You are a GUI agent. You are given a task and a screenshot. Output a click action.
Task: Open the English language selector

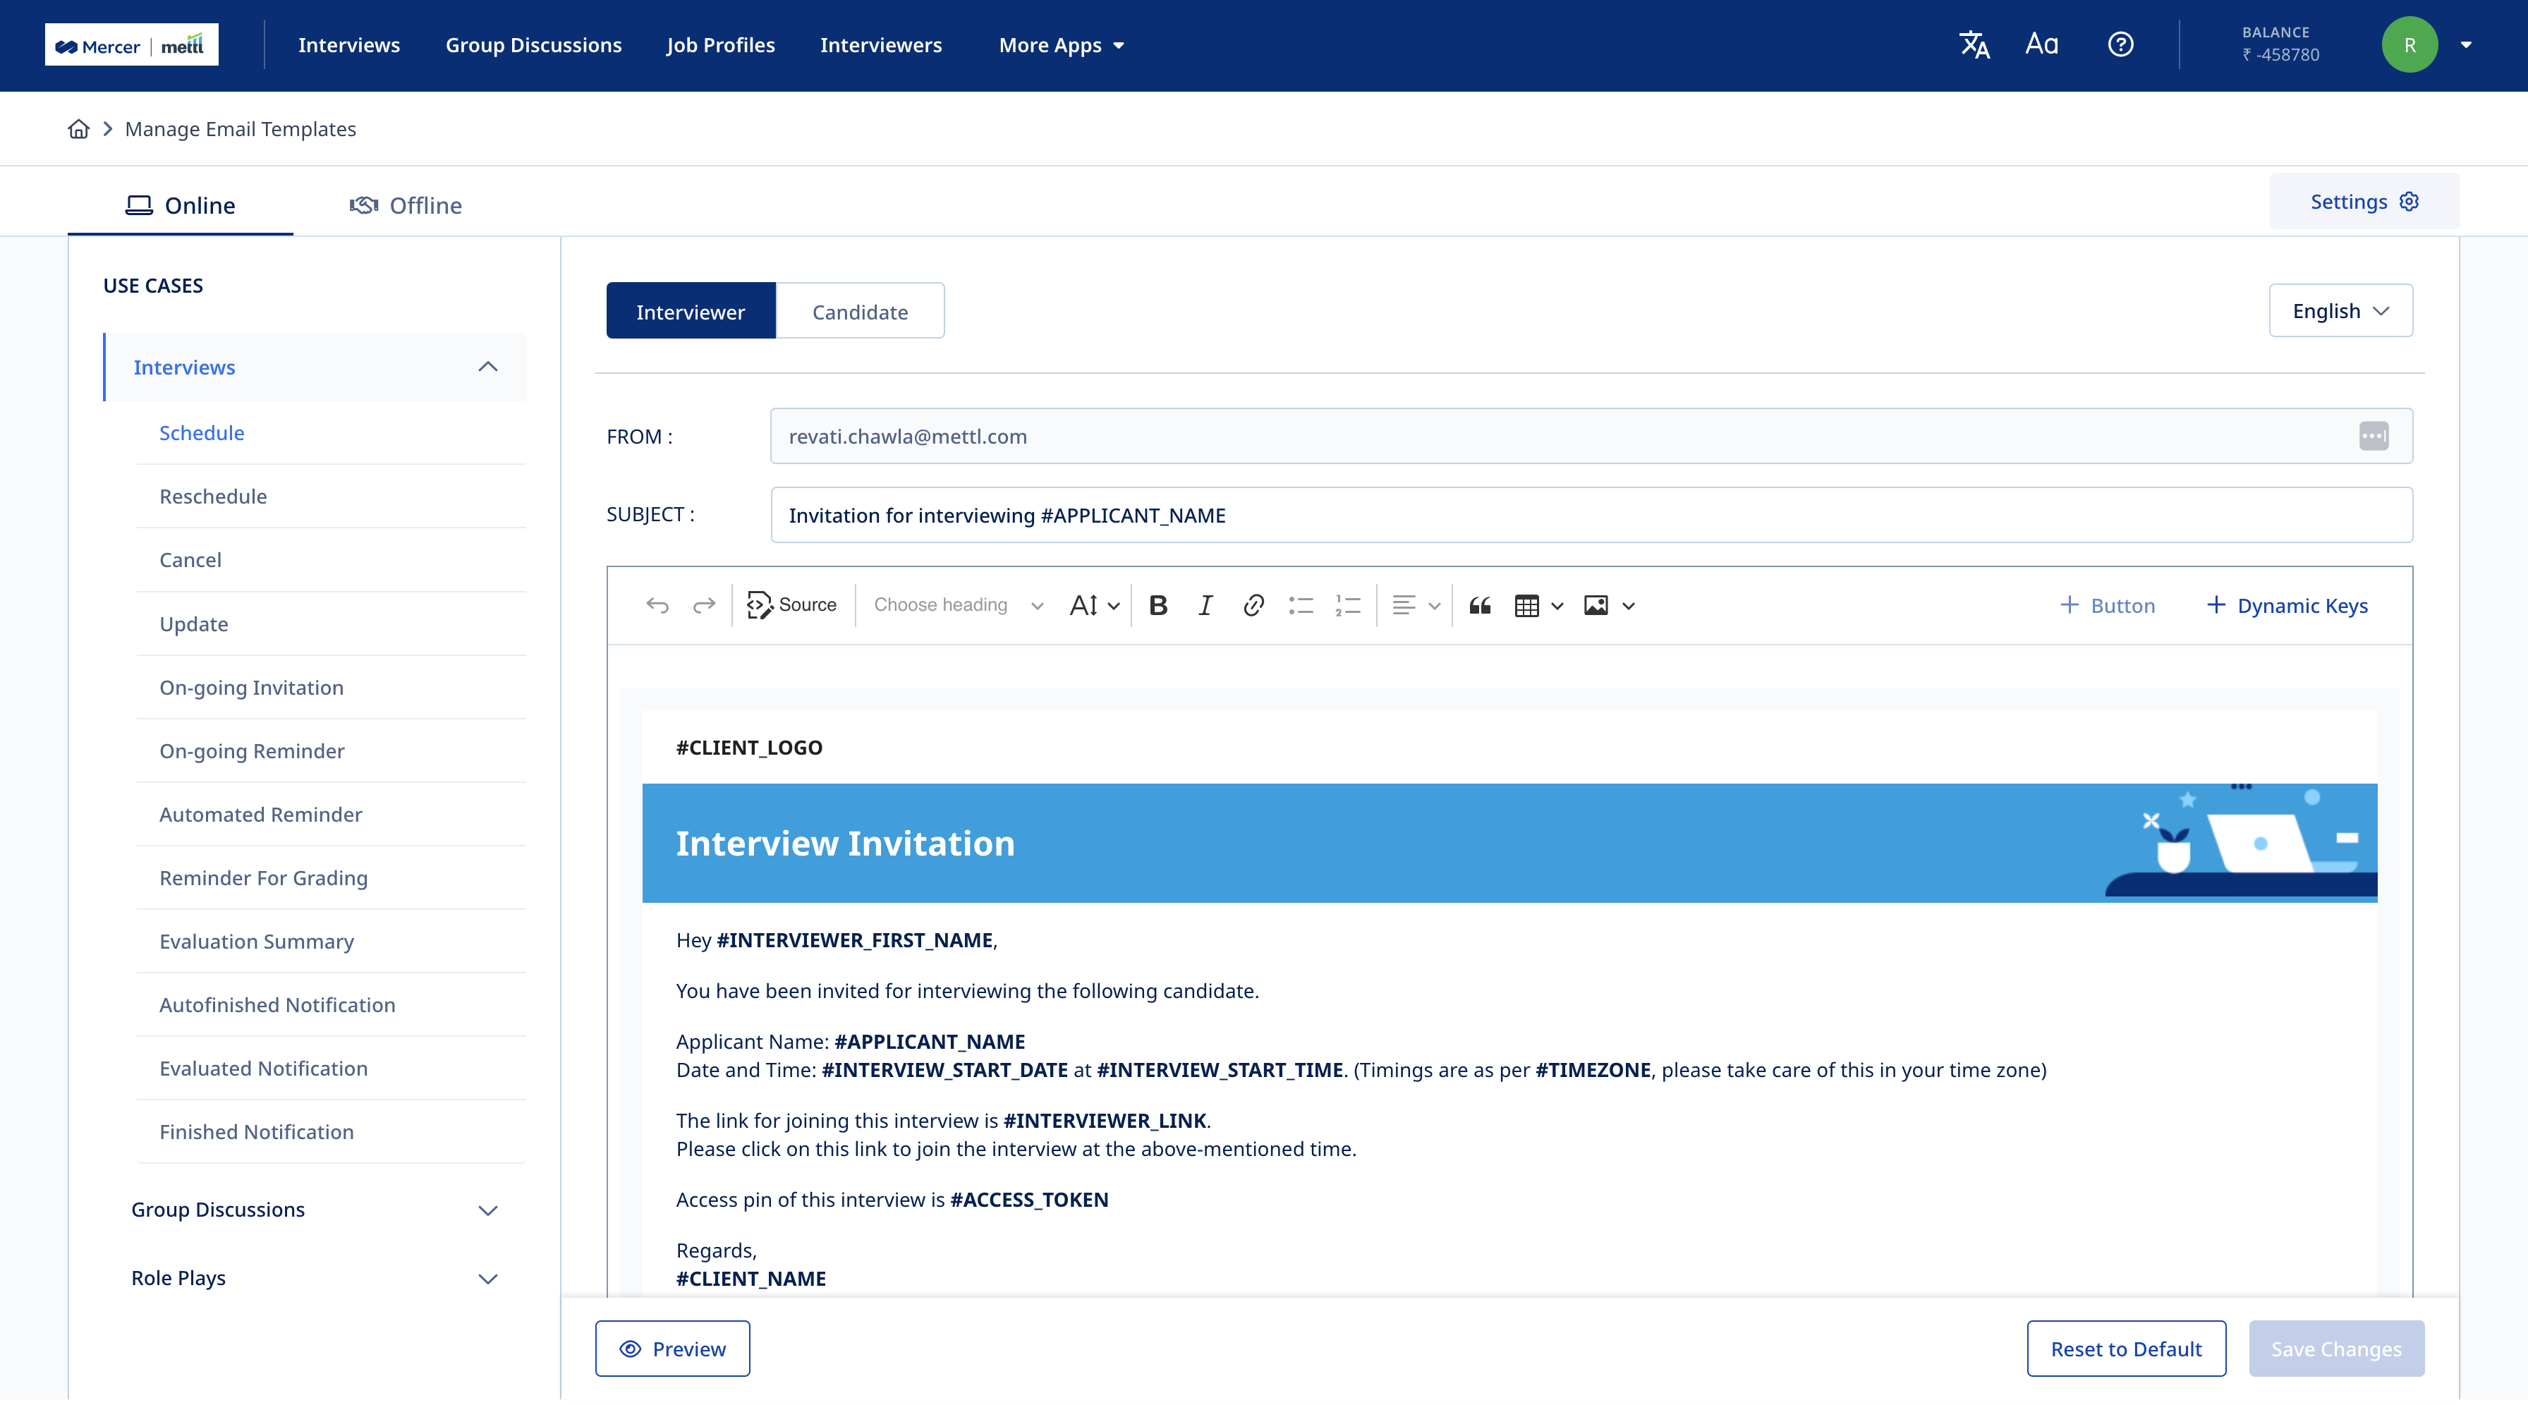(2340, 310)
